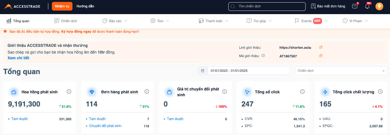
Task: Show info for Hoa hồng phát sinh
Action: (69, 92)
